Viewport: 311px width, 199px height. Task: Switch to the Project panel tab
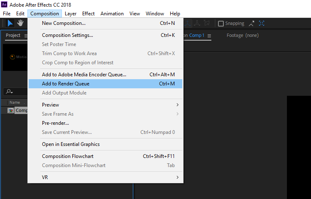coord(13,36)
